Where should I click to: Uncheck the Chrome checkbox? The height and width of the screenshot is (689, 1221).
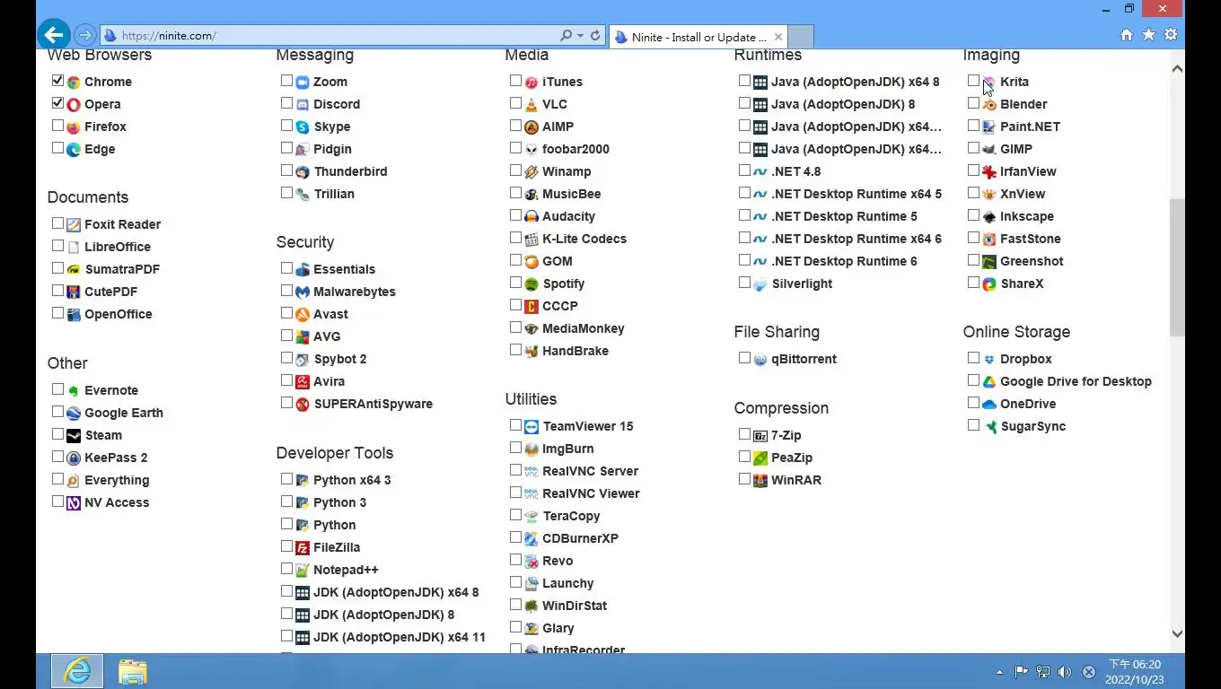tap(57, 81)
